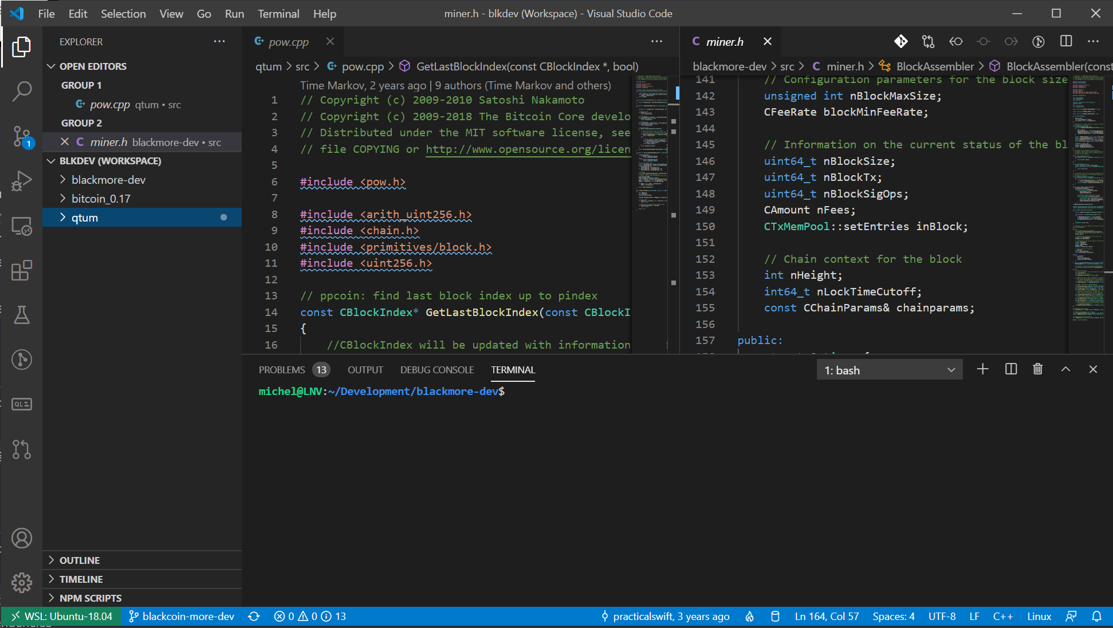
Task: Open Source Control view with badge
Action: [22, 136]
